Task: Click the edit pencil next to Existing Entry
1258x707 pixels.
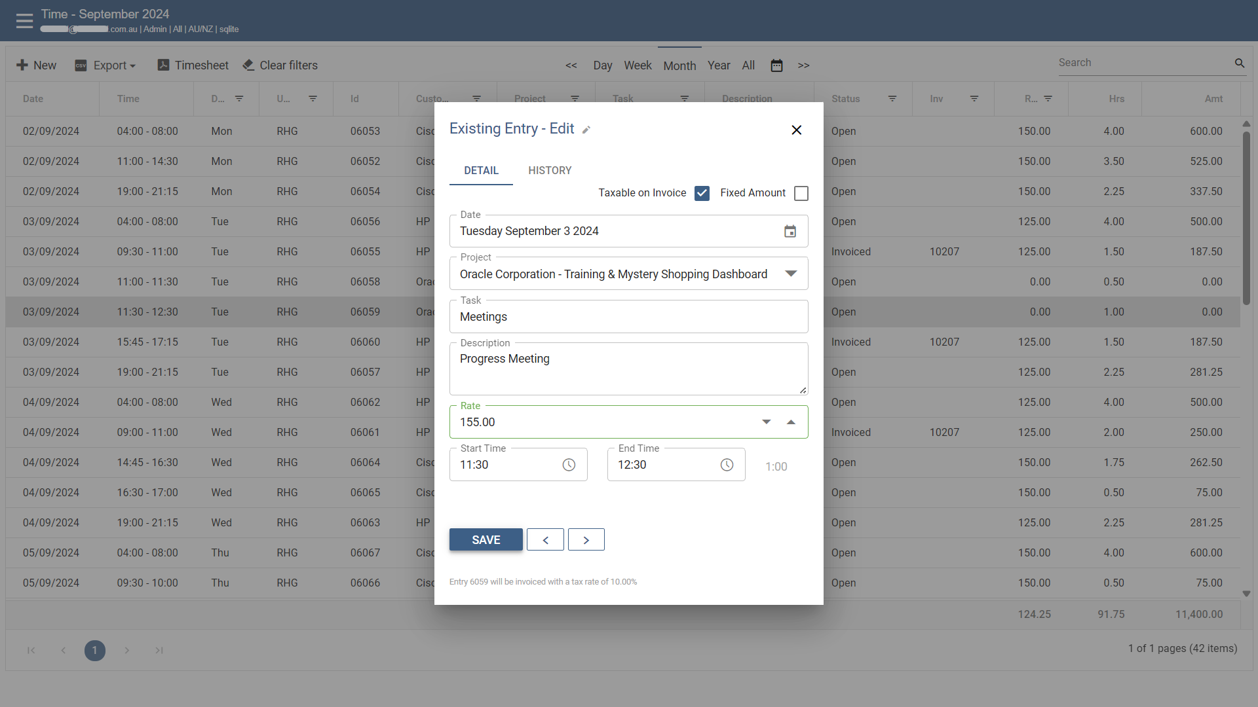Action: pyautogui.click(x=586, y=130)
